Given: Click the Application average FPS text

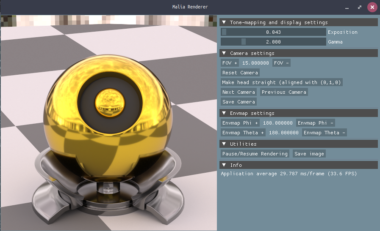Looking at the screenshot, I should click(x=288, y=174).
